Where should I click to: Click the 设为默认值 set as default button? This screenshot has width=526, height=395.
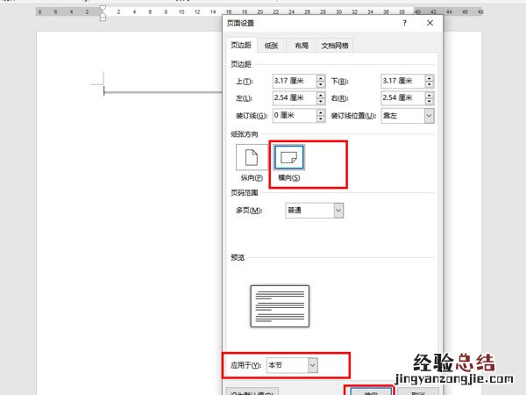[x=252, y=391]
